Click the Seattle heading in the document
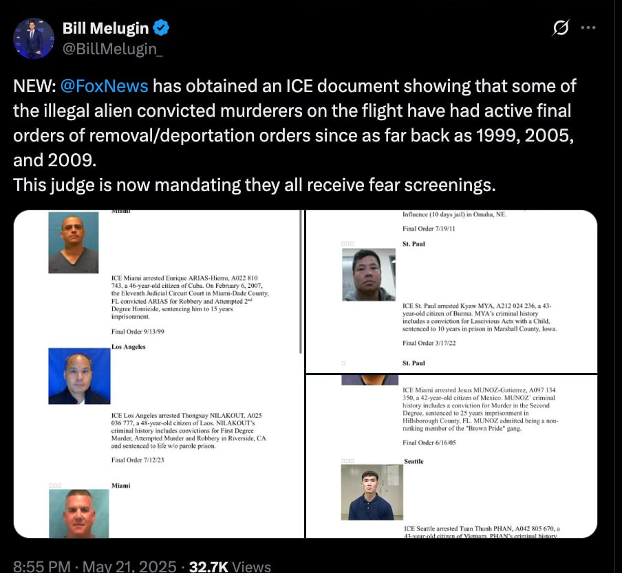This screenshot has height=573, width=622. pos(414,461)
